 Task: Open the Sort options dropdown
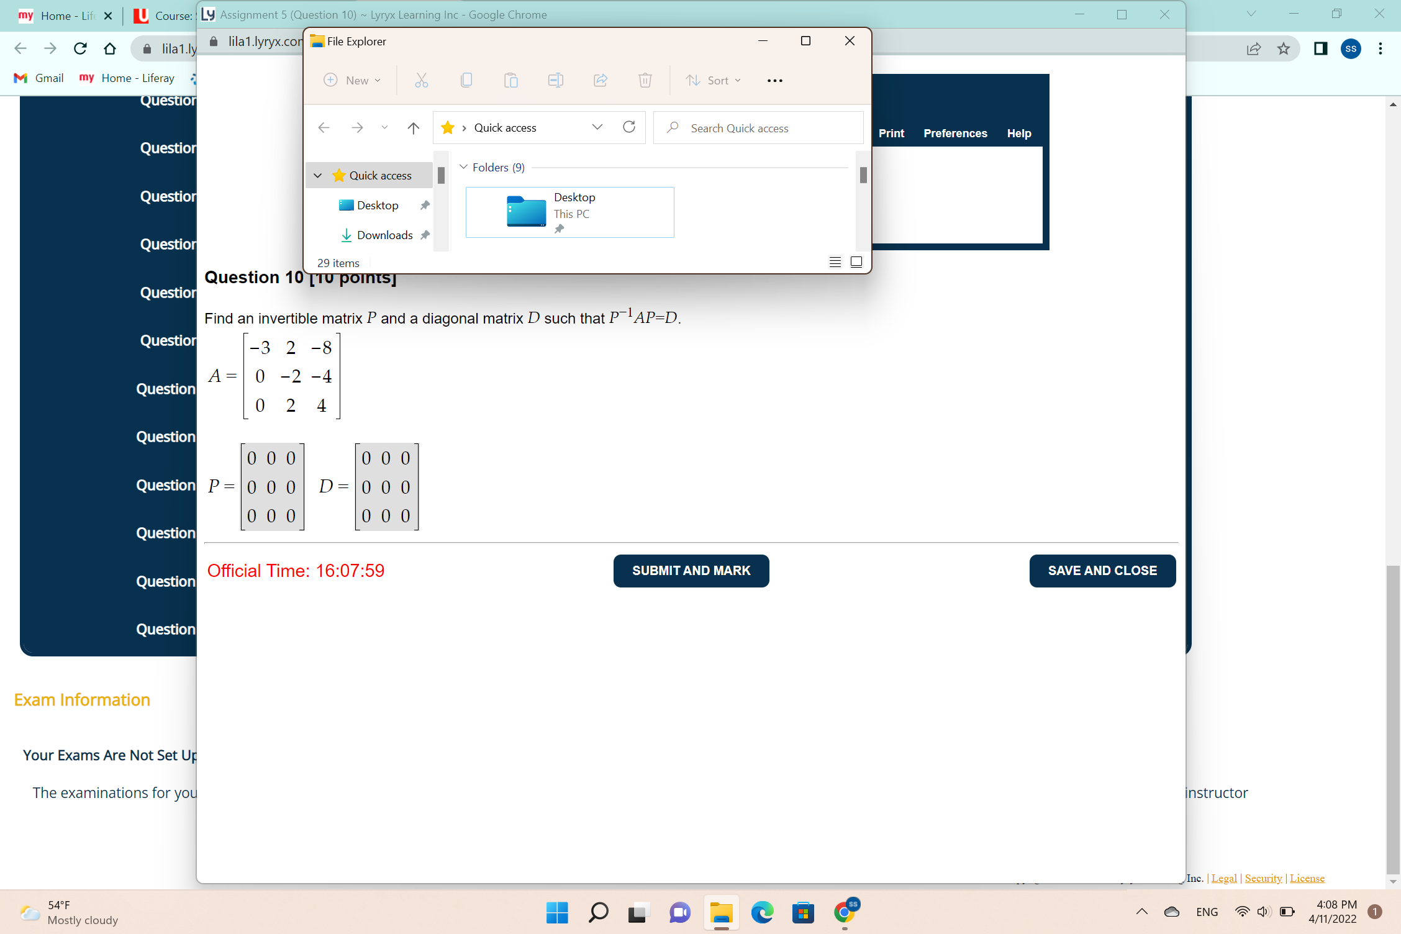pos(714,80)
